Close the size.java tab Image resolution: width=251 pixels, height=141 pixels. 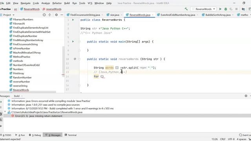(x=122, y=15)
